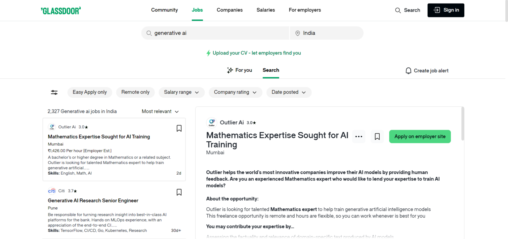This screenshot has height=239, width=508.
Task: Open more options via the three-dots icon
Action: (x=359, y=136)
